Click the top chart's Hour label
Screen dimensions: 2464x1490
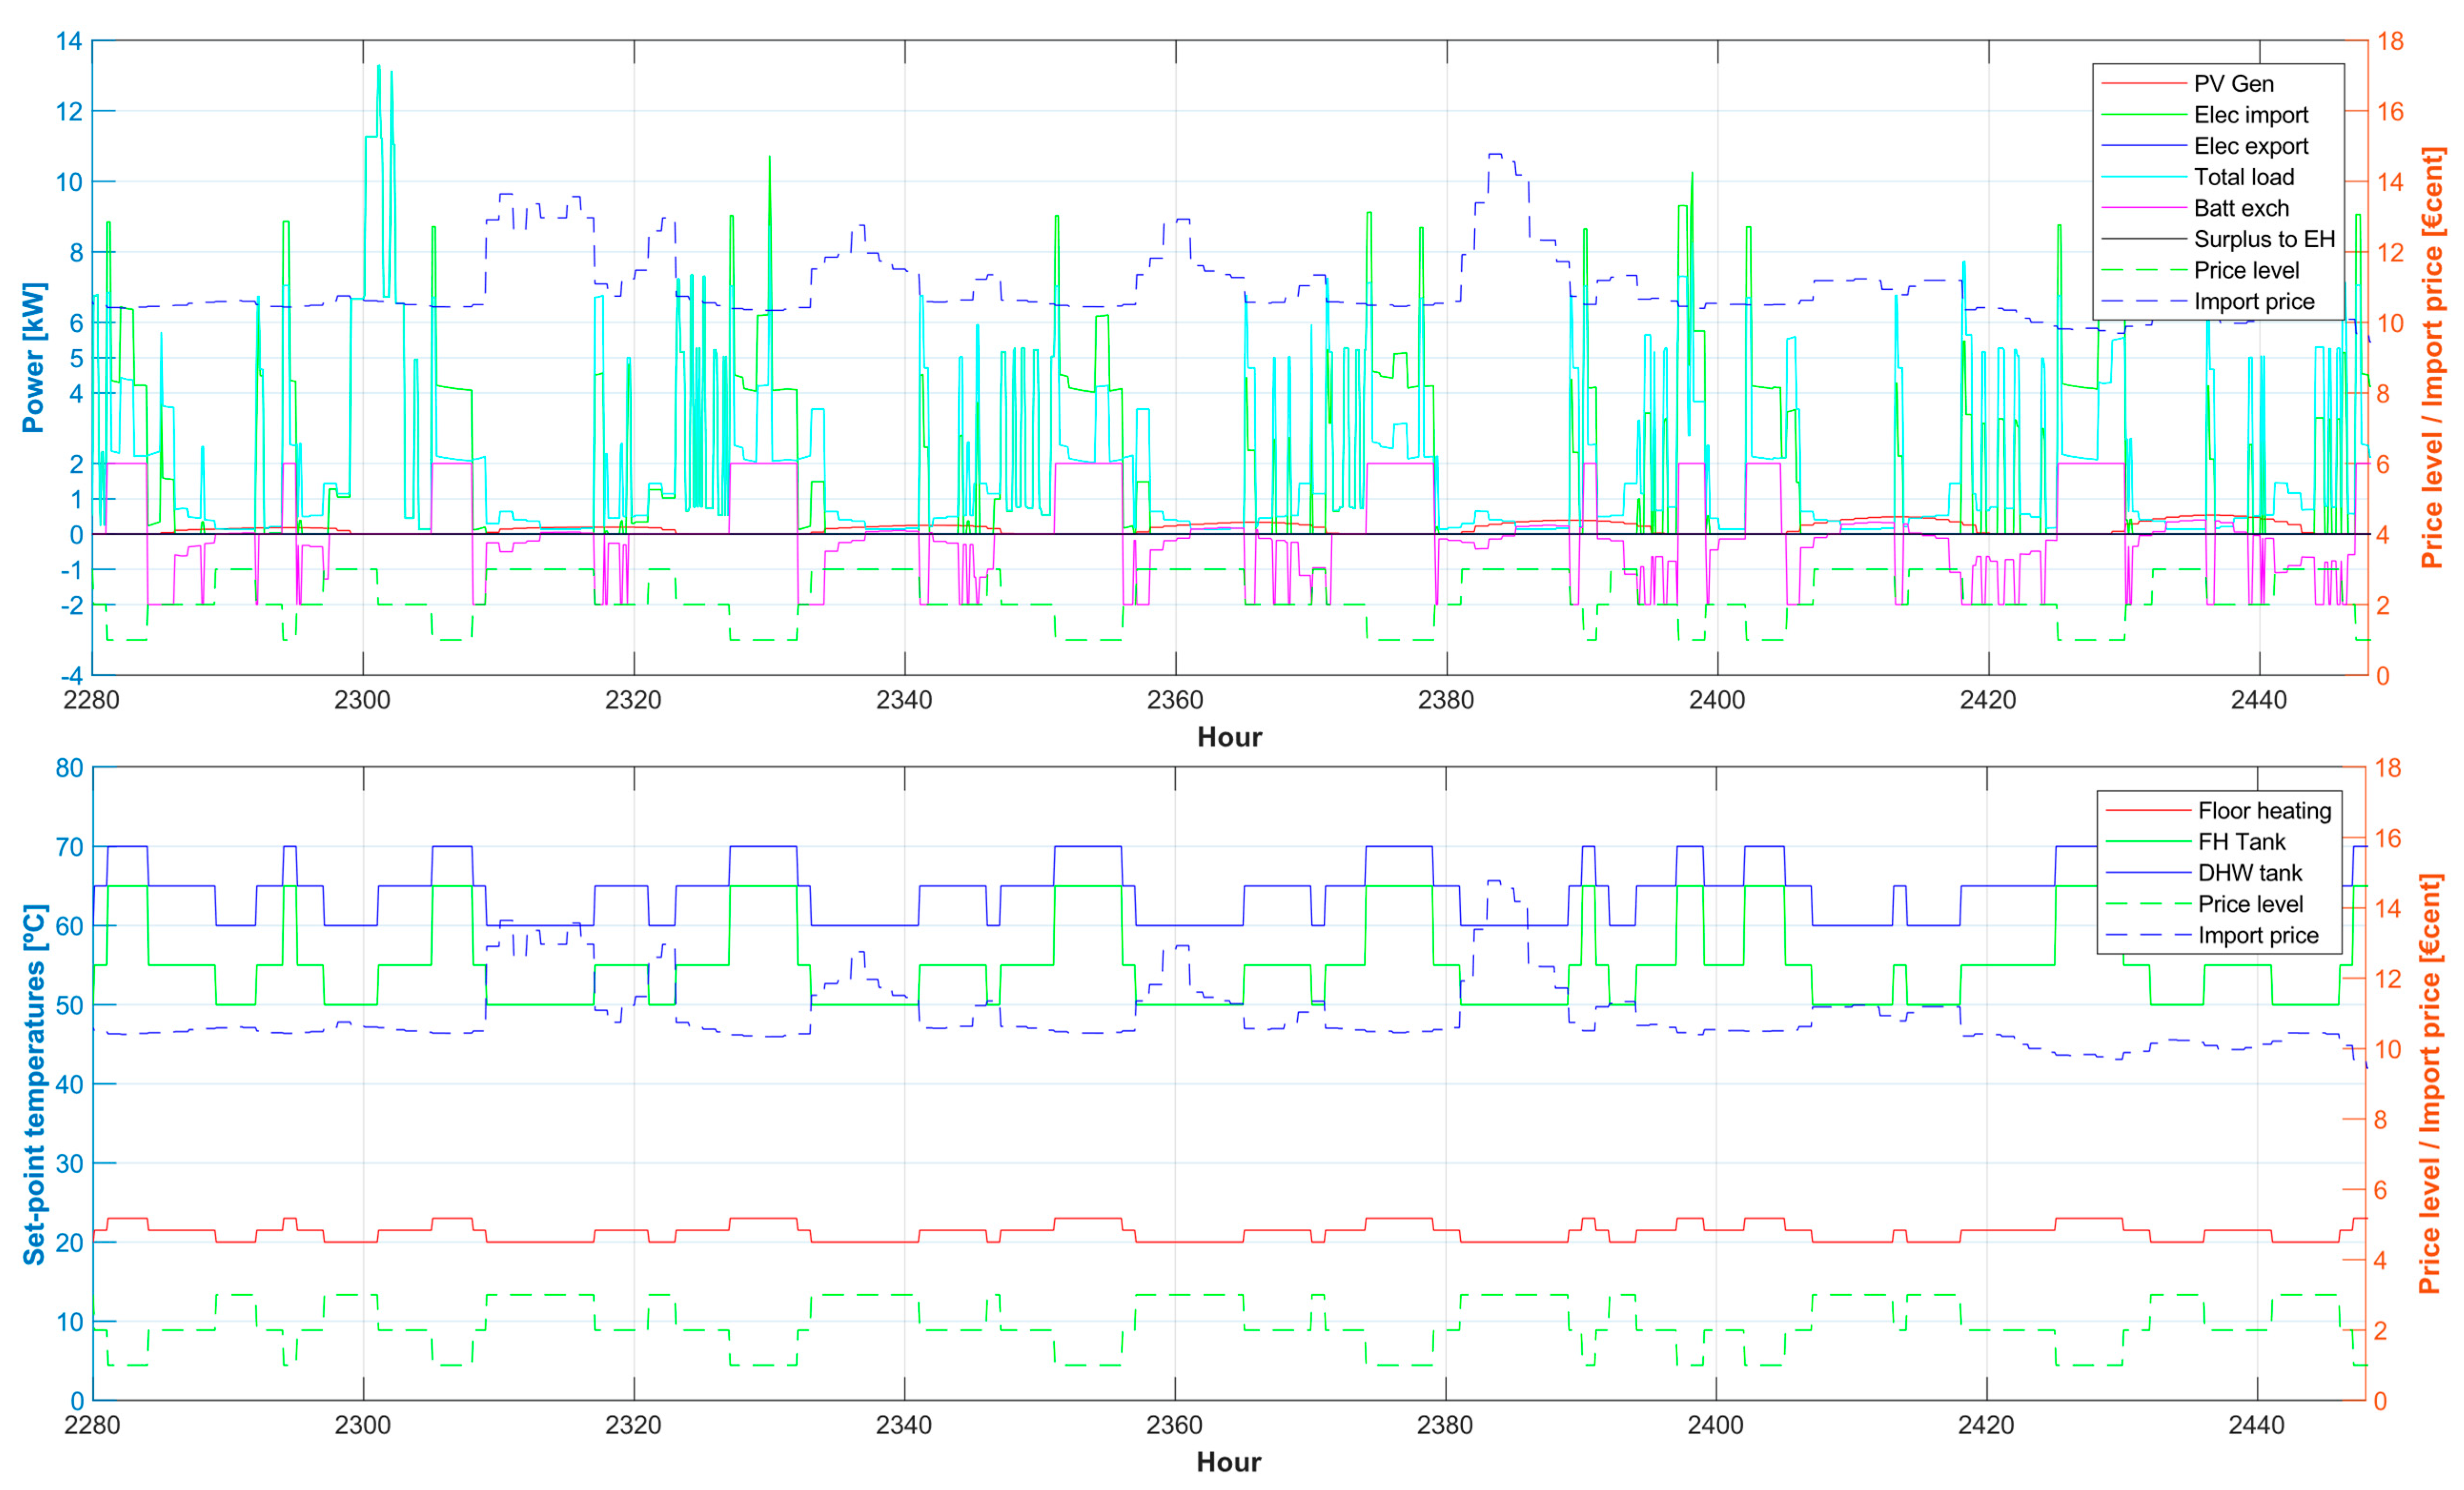(x=1229, y=737)
